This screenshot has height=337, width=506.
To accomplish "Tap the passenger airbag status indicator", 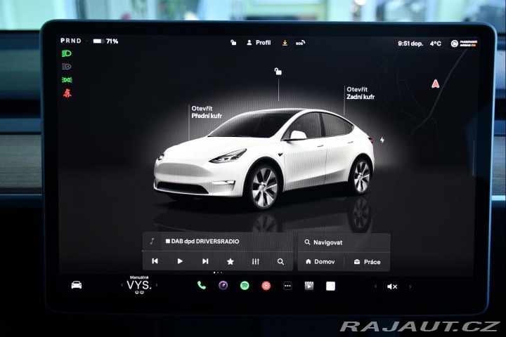I will tap(464, 44).
